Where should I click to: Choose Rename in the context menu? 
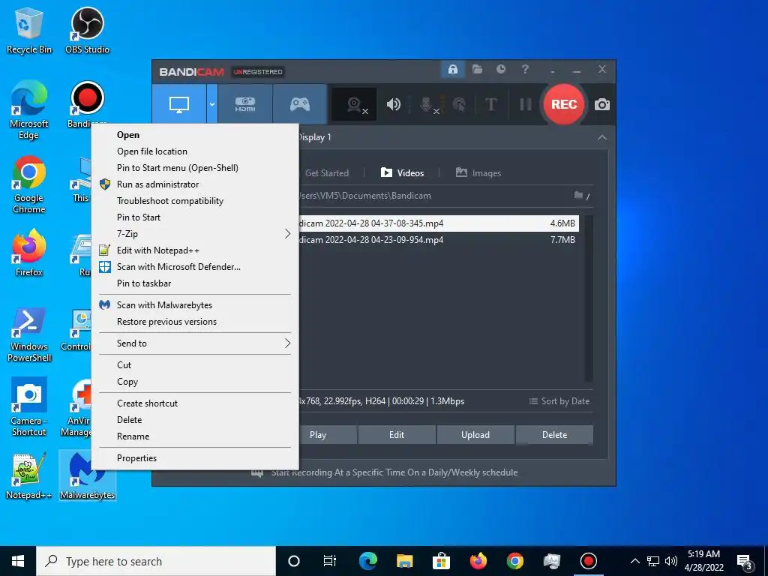(x=195, y=436)
